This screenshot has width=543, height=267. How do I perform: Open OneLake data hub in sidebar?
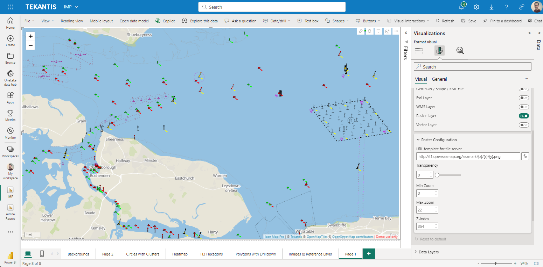point(10,78)
